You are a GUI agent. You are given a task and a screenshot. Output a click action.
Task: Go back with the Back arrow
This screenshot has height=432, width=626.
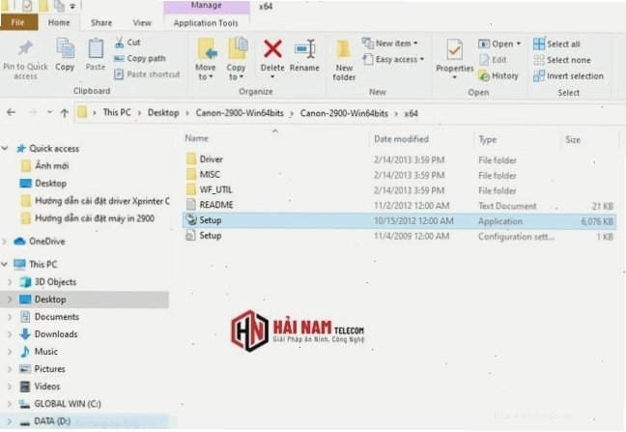(12, 113)
